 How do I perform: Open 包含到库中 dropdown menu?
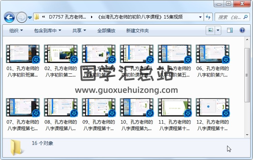pyautogui.click(x=48, y=31)
